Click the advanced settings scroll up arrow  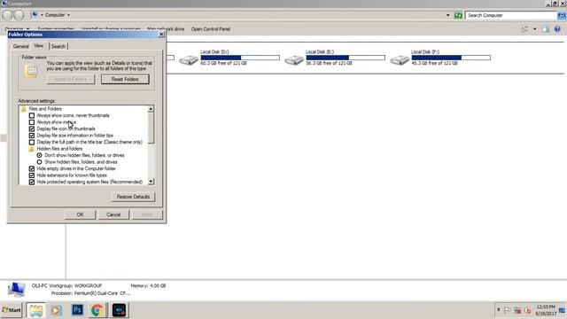tap(151, 109)
